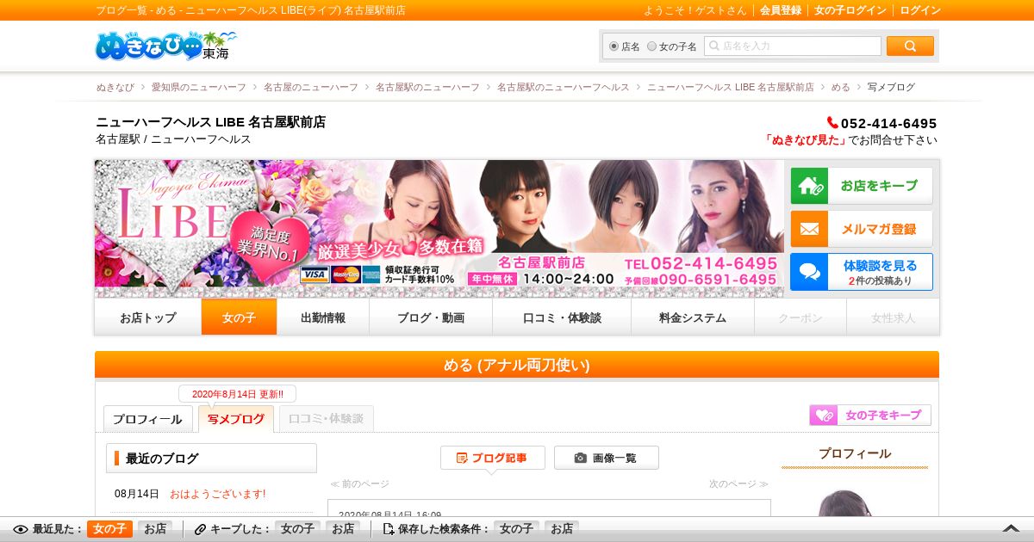Screen dimensions: 1034x542
Task: Open the 女の子ログイン link
Action: [x=850, y=10]
